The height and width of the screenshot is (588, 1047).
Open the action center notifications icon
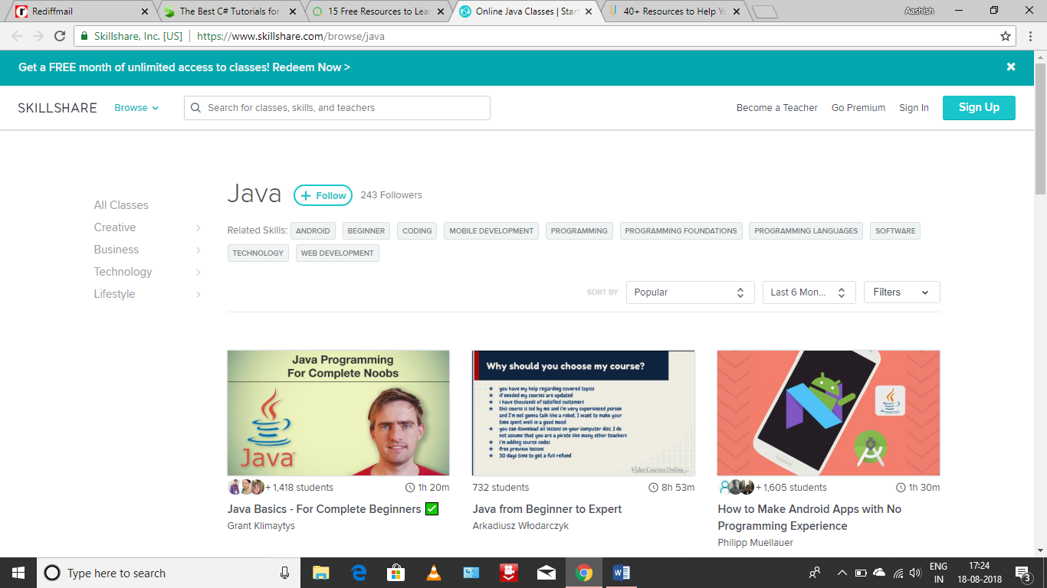tap(1022, 573)
